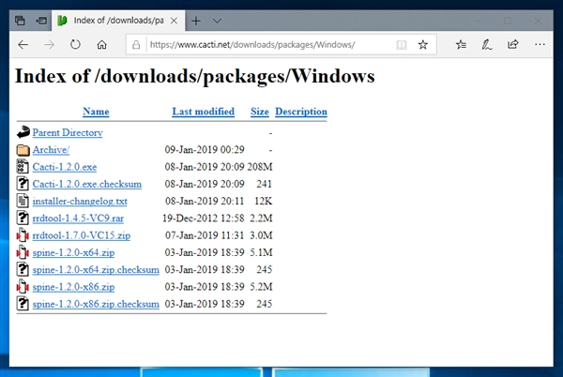Open the Favorites hub icon
The width and height of the screenshot is (563, 377).
pos(461,45)
